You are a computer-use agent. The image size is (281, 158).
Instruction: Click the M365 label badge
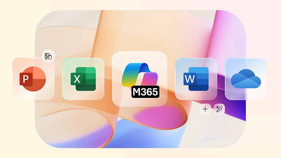click(145, 92)
